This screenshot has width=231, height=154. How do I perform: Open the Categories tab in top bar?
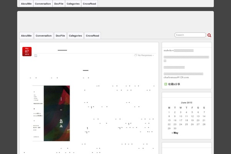click(73, 4)
